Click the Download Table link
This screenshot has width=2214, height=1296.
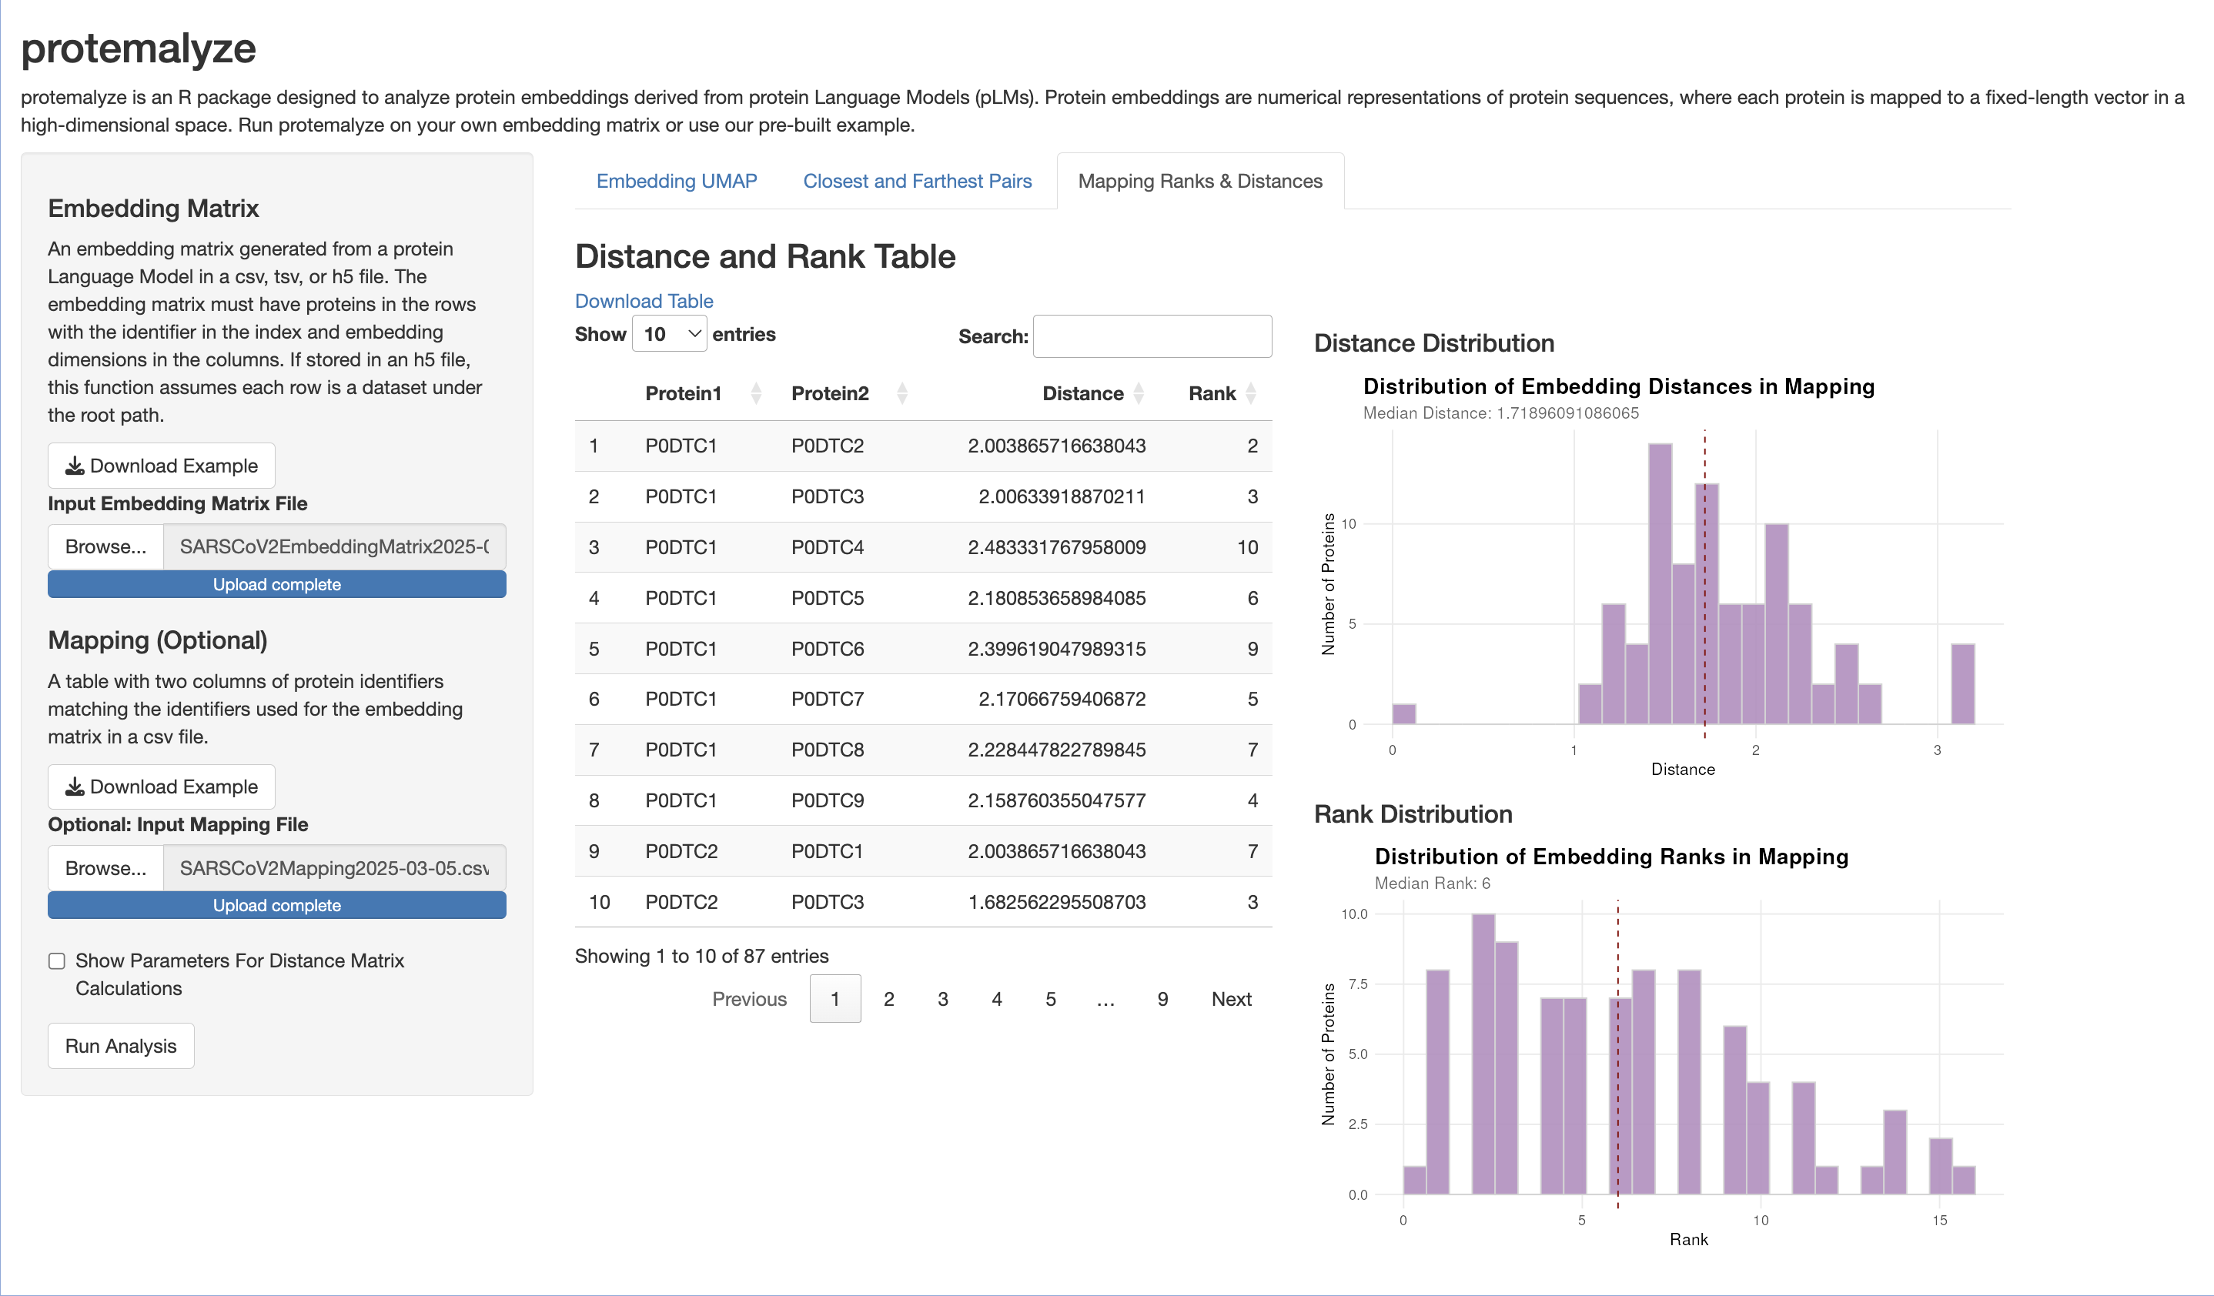pyautogui.click(x=643, y=301)
